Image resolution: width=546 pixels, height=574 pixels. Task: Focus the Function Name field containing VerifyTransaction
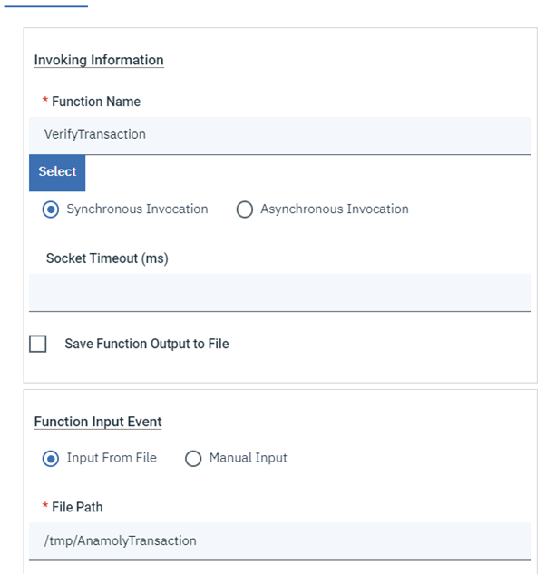[279, 134]
